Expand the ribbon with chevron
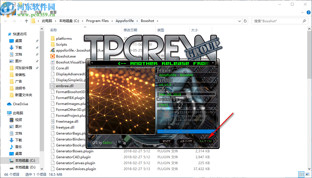 coord(302,12)
